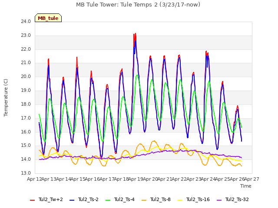Click the 21.0 y-axis tick label
Viewport: 278px width, 208px height.
click(x=26, y=62)
